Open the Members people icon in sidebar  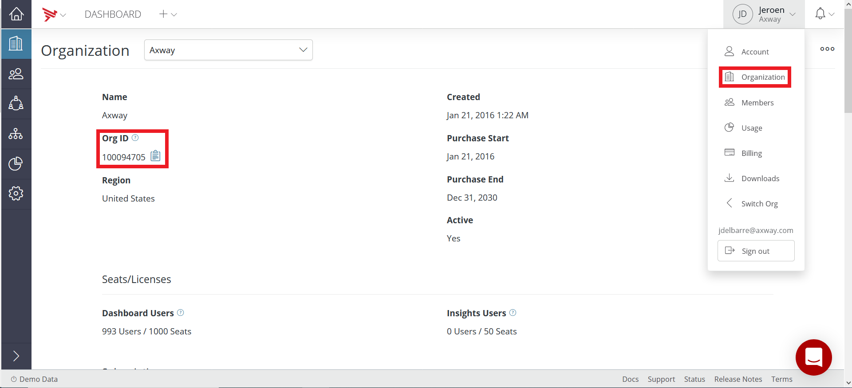[x=16, y=74]
